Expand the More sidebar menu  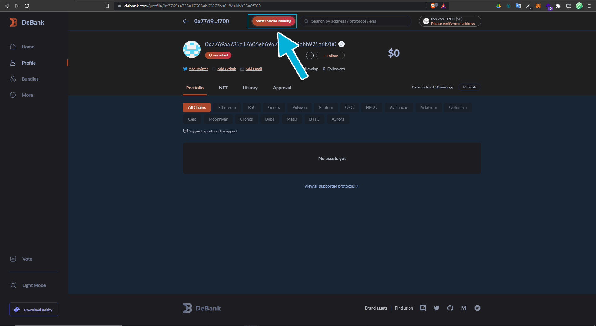pos(27,95)
